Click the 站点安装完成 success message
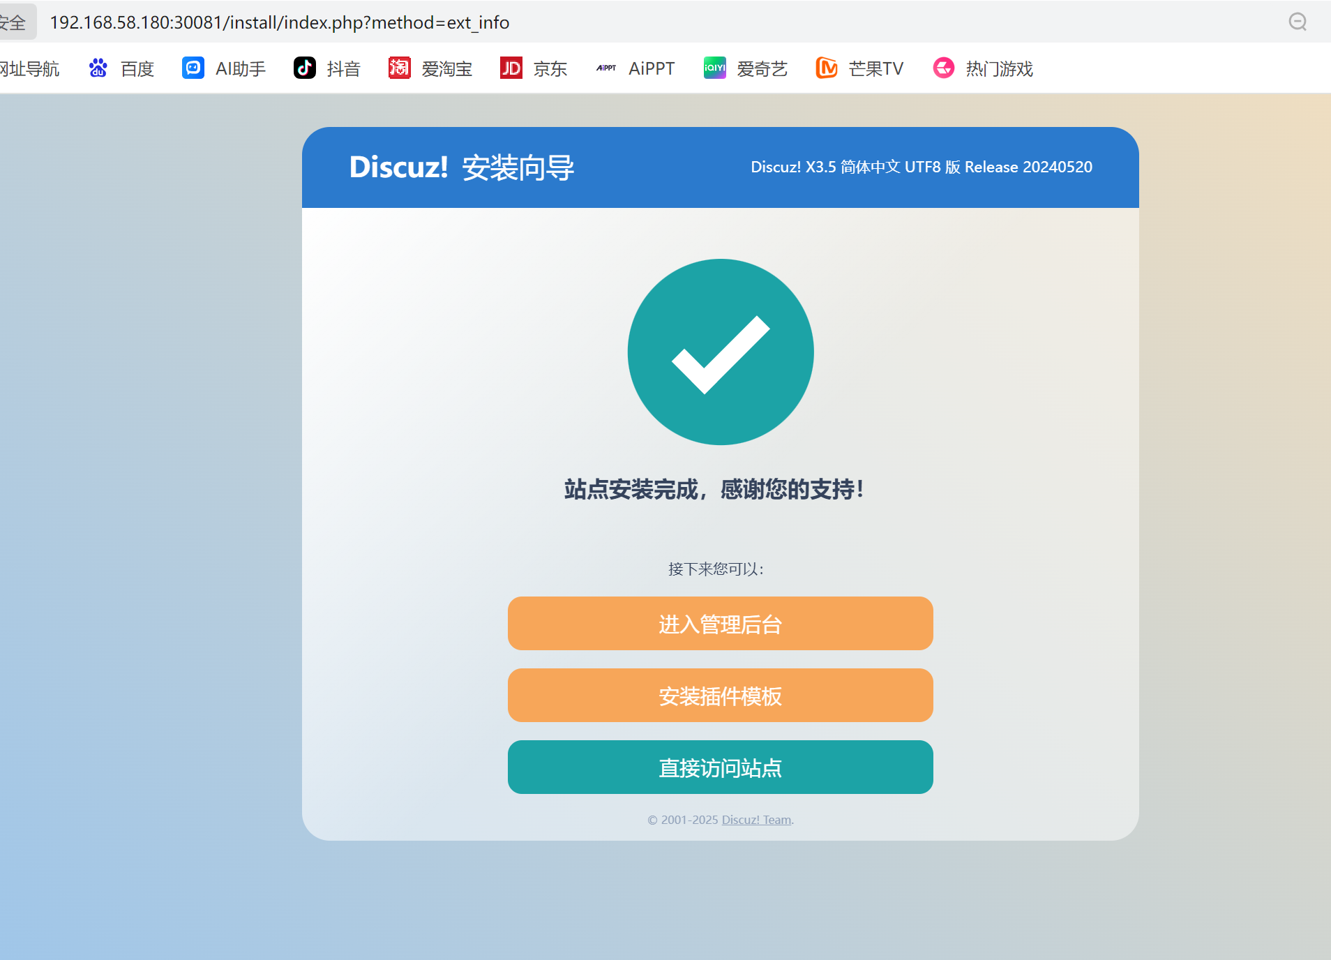 tap(714, 489)
